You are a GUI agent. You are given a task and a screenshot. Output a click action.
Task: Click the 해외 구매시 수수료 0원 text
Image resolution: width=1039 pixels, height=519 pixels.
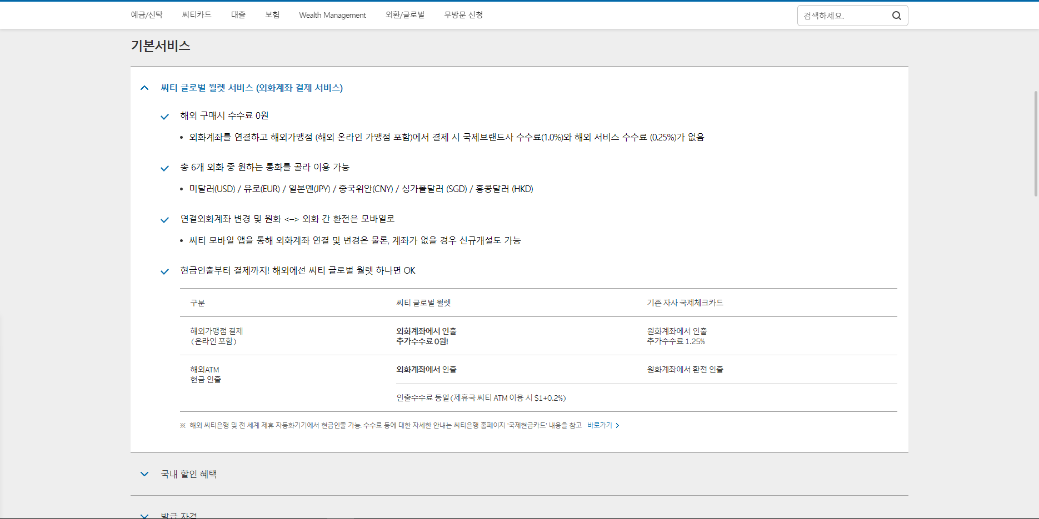click(224, 115)
